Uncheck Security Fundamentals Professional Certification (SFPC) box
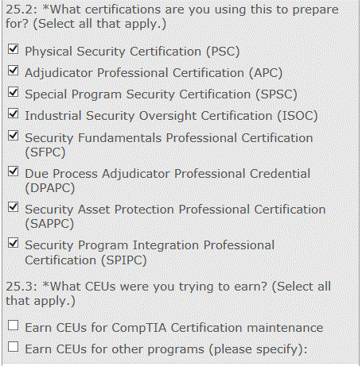 coord(13,136)
